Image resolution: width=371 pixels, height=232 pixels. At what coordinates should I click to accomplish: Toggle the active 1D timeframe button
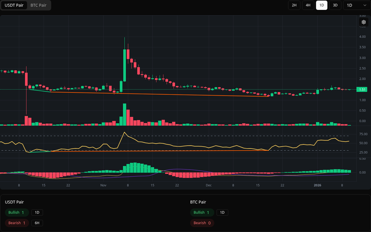322,5
